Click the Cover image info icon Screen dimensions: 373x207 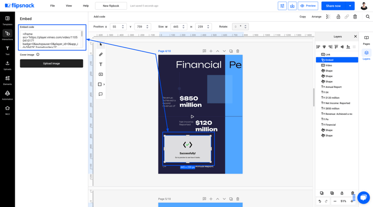click(38, 54)
